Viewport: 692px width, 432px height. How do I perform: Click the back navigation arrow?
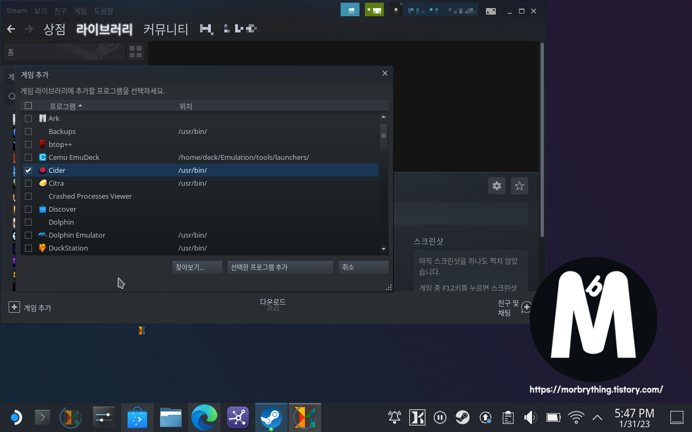click(11, 29)
